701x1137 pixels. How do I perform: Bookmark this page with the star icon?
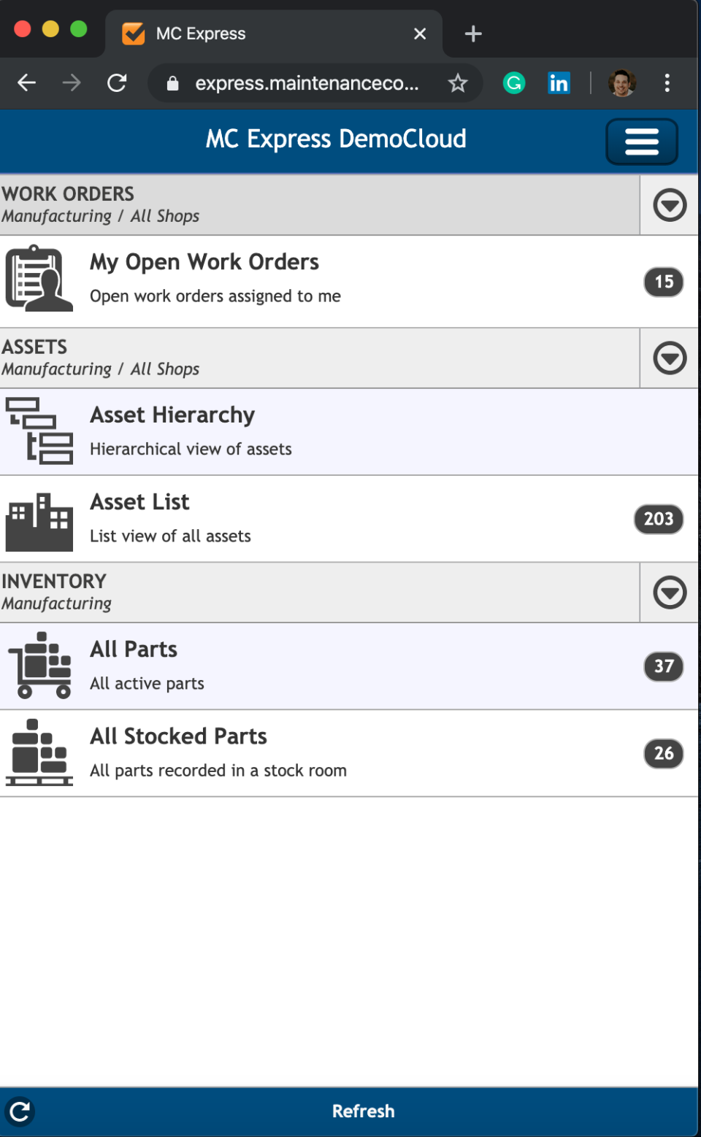[x=458, y=83]
